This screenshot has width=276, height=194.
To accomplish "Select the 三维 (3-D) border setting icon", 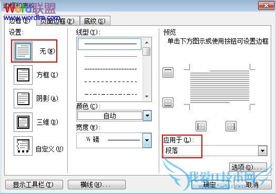I will 23,122.
